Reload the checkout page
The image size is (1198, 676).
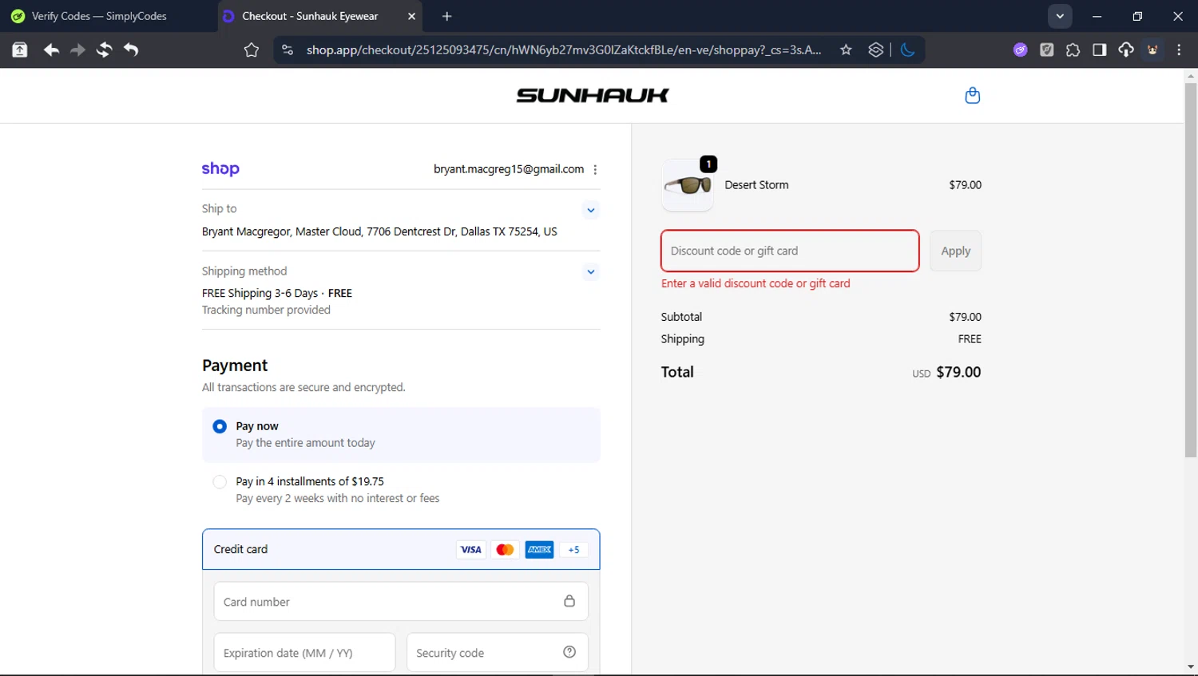(x=104, y=49)
